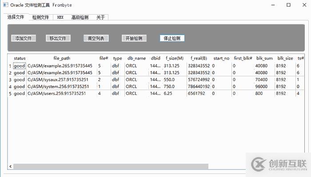
Task: Select row number 3 header
Action: pos(10,80)
